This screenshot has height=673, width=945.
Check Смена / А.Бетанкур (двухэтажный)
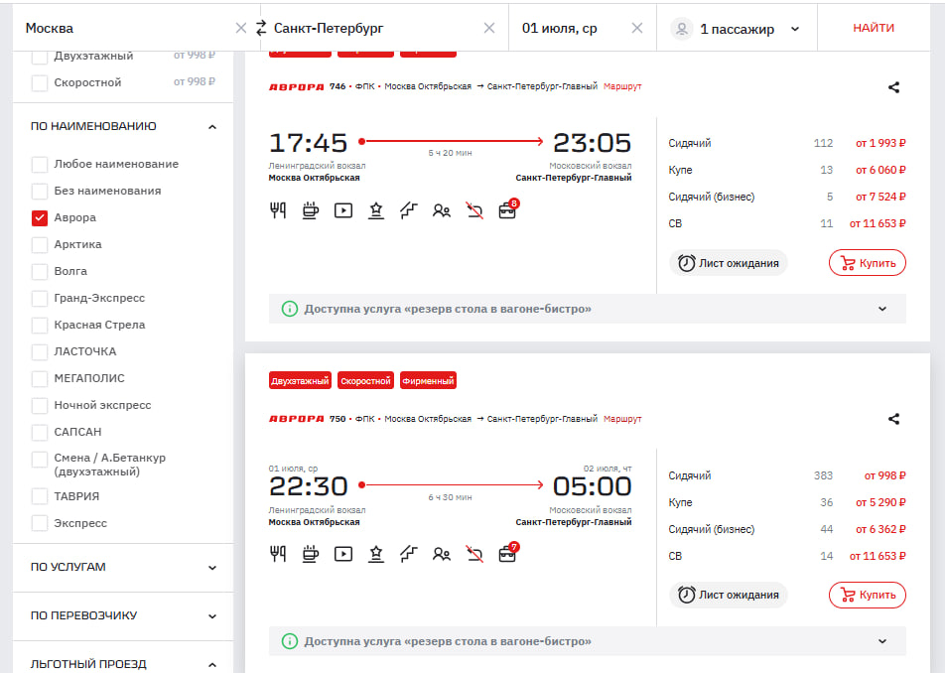pos(39,460)
